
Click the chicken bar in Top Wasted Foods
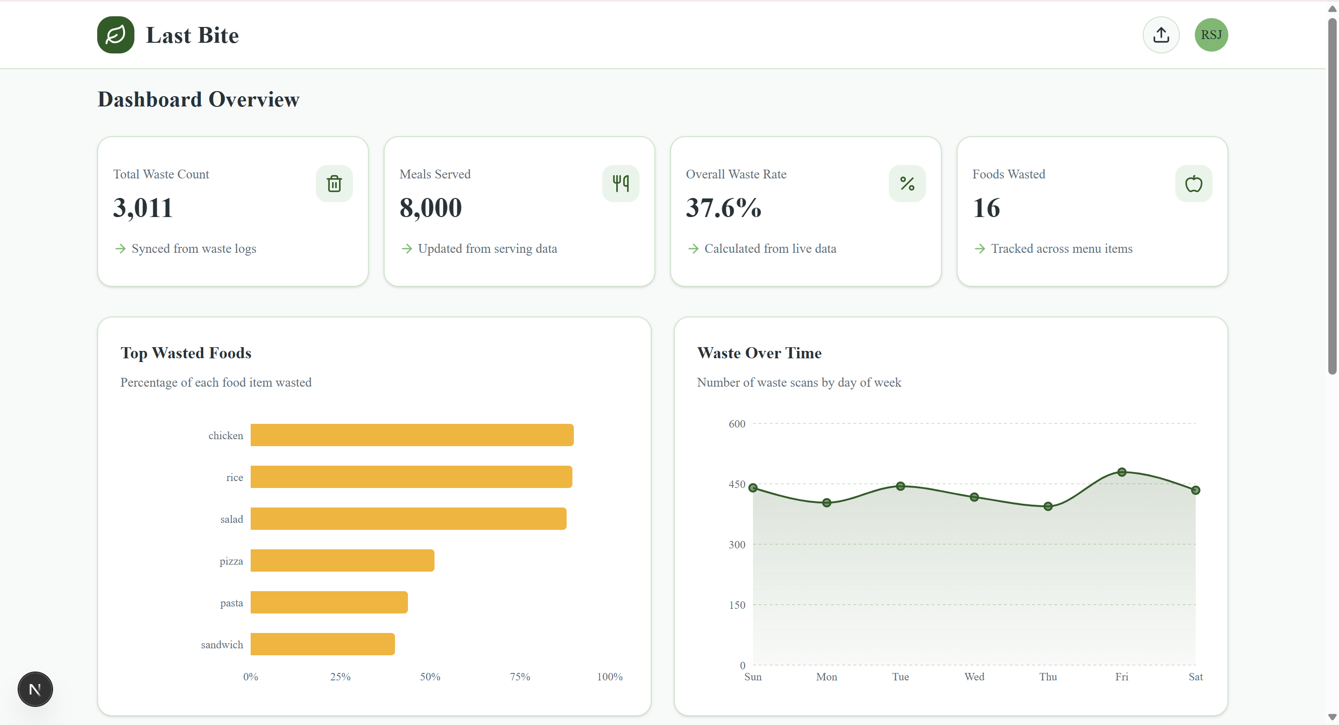click(x=412, y=435)
